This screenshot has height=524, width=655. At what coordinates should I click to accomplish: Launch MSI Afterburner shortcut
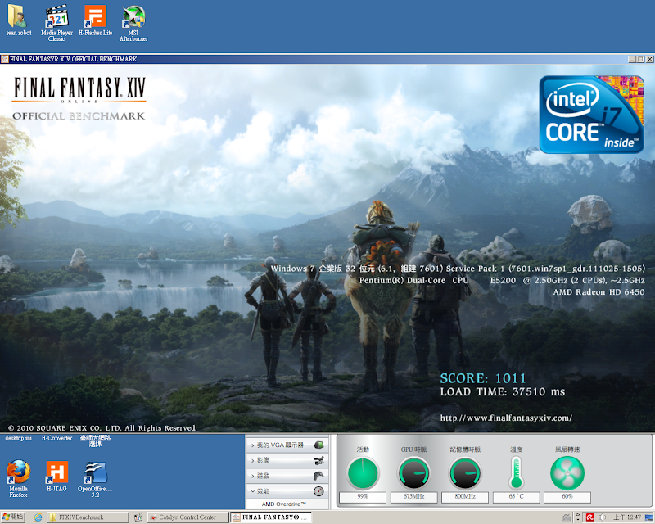click(x=133, y=23)
